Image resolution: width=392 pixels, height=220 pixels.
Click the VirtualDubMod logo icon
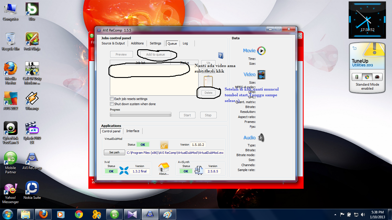pos(164,145)
